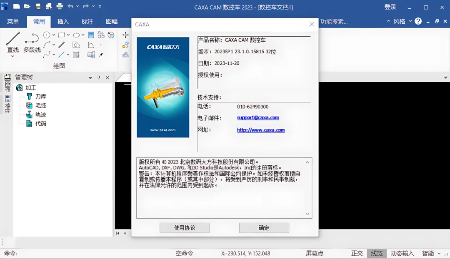The image size is (450, 259).
Task: Select the 多段线 polyline tool
Action: [x=32, y=42]
